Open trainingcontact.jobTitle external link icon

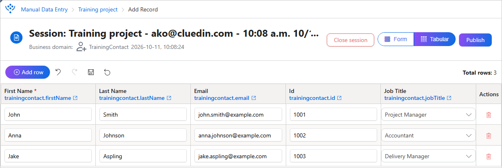449,98
